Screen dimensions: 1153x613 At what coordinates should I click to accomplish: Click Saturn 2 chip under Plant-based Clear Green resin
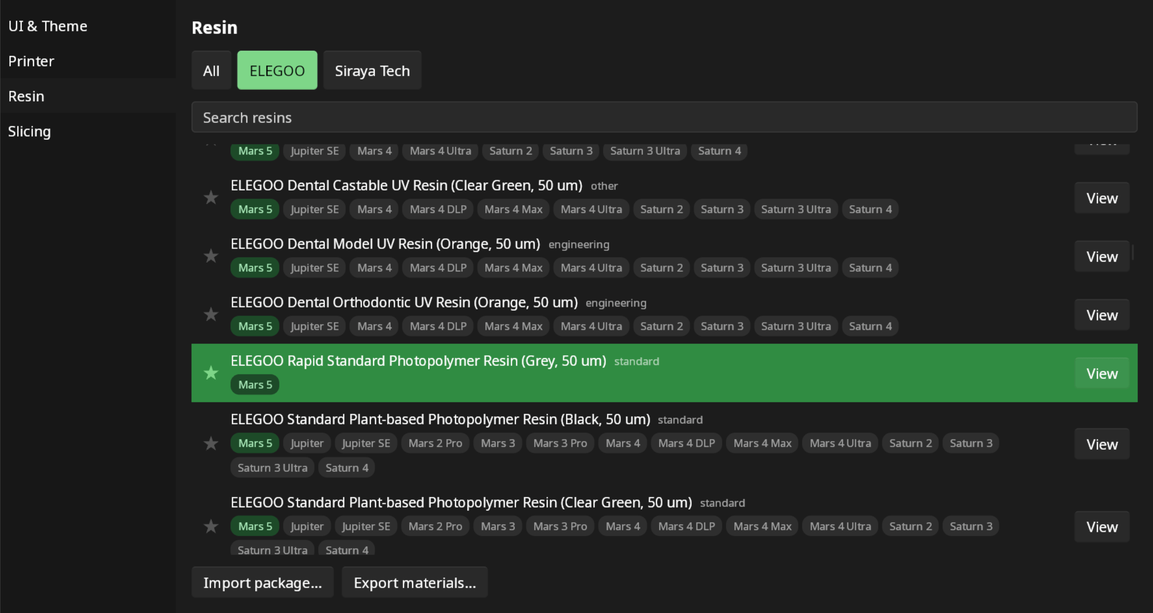pos(911,527)
